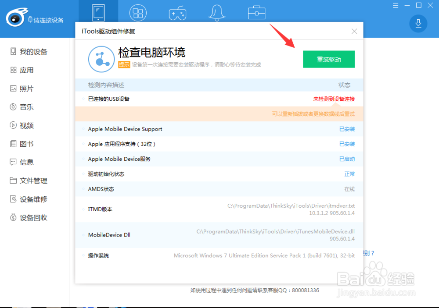Click 检查电脑环境 heading
The image size is (439, 308).
(152, 52)
